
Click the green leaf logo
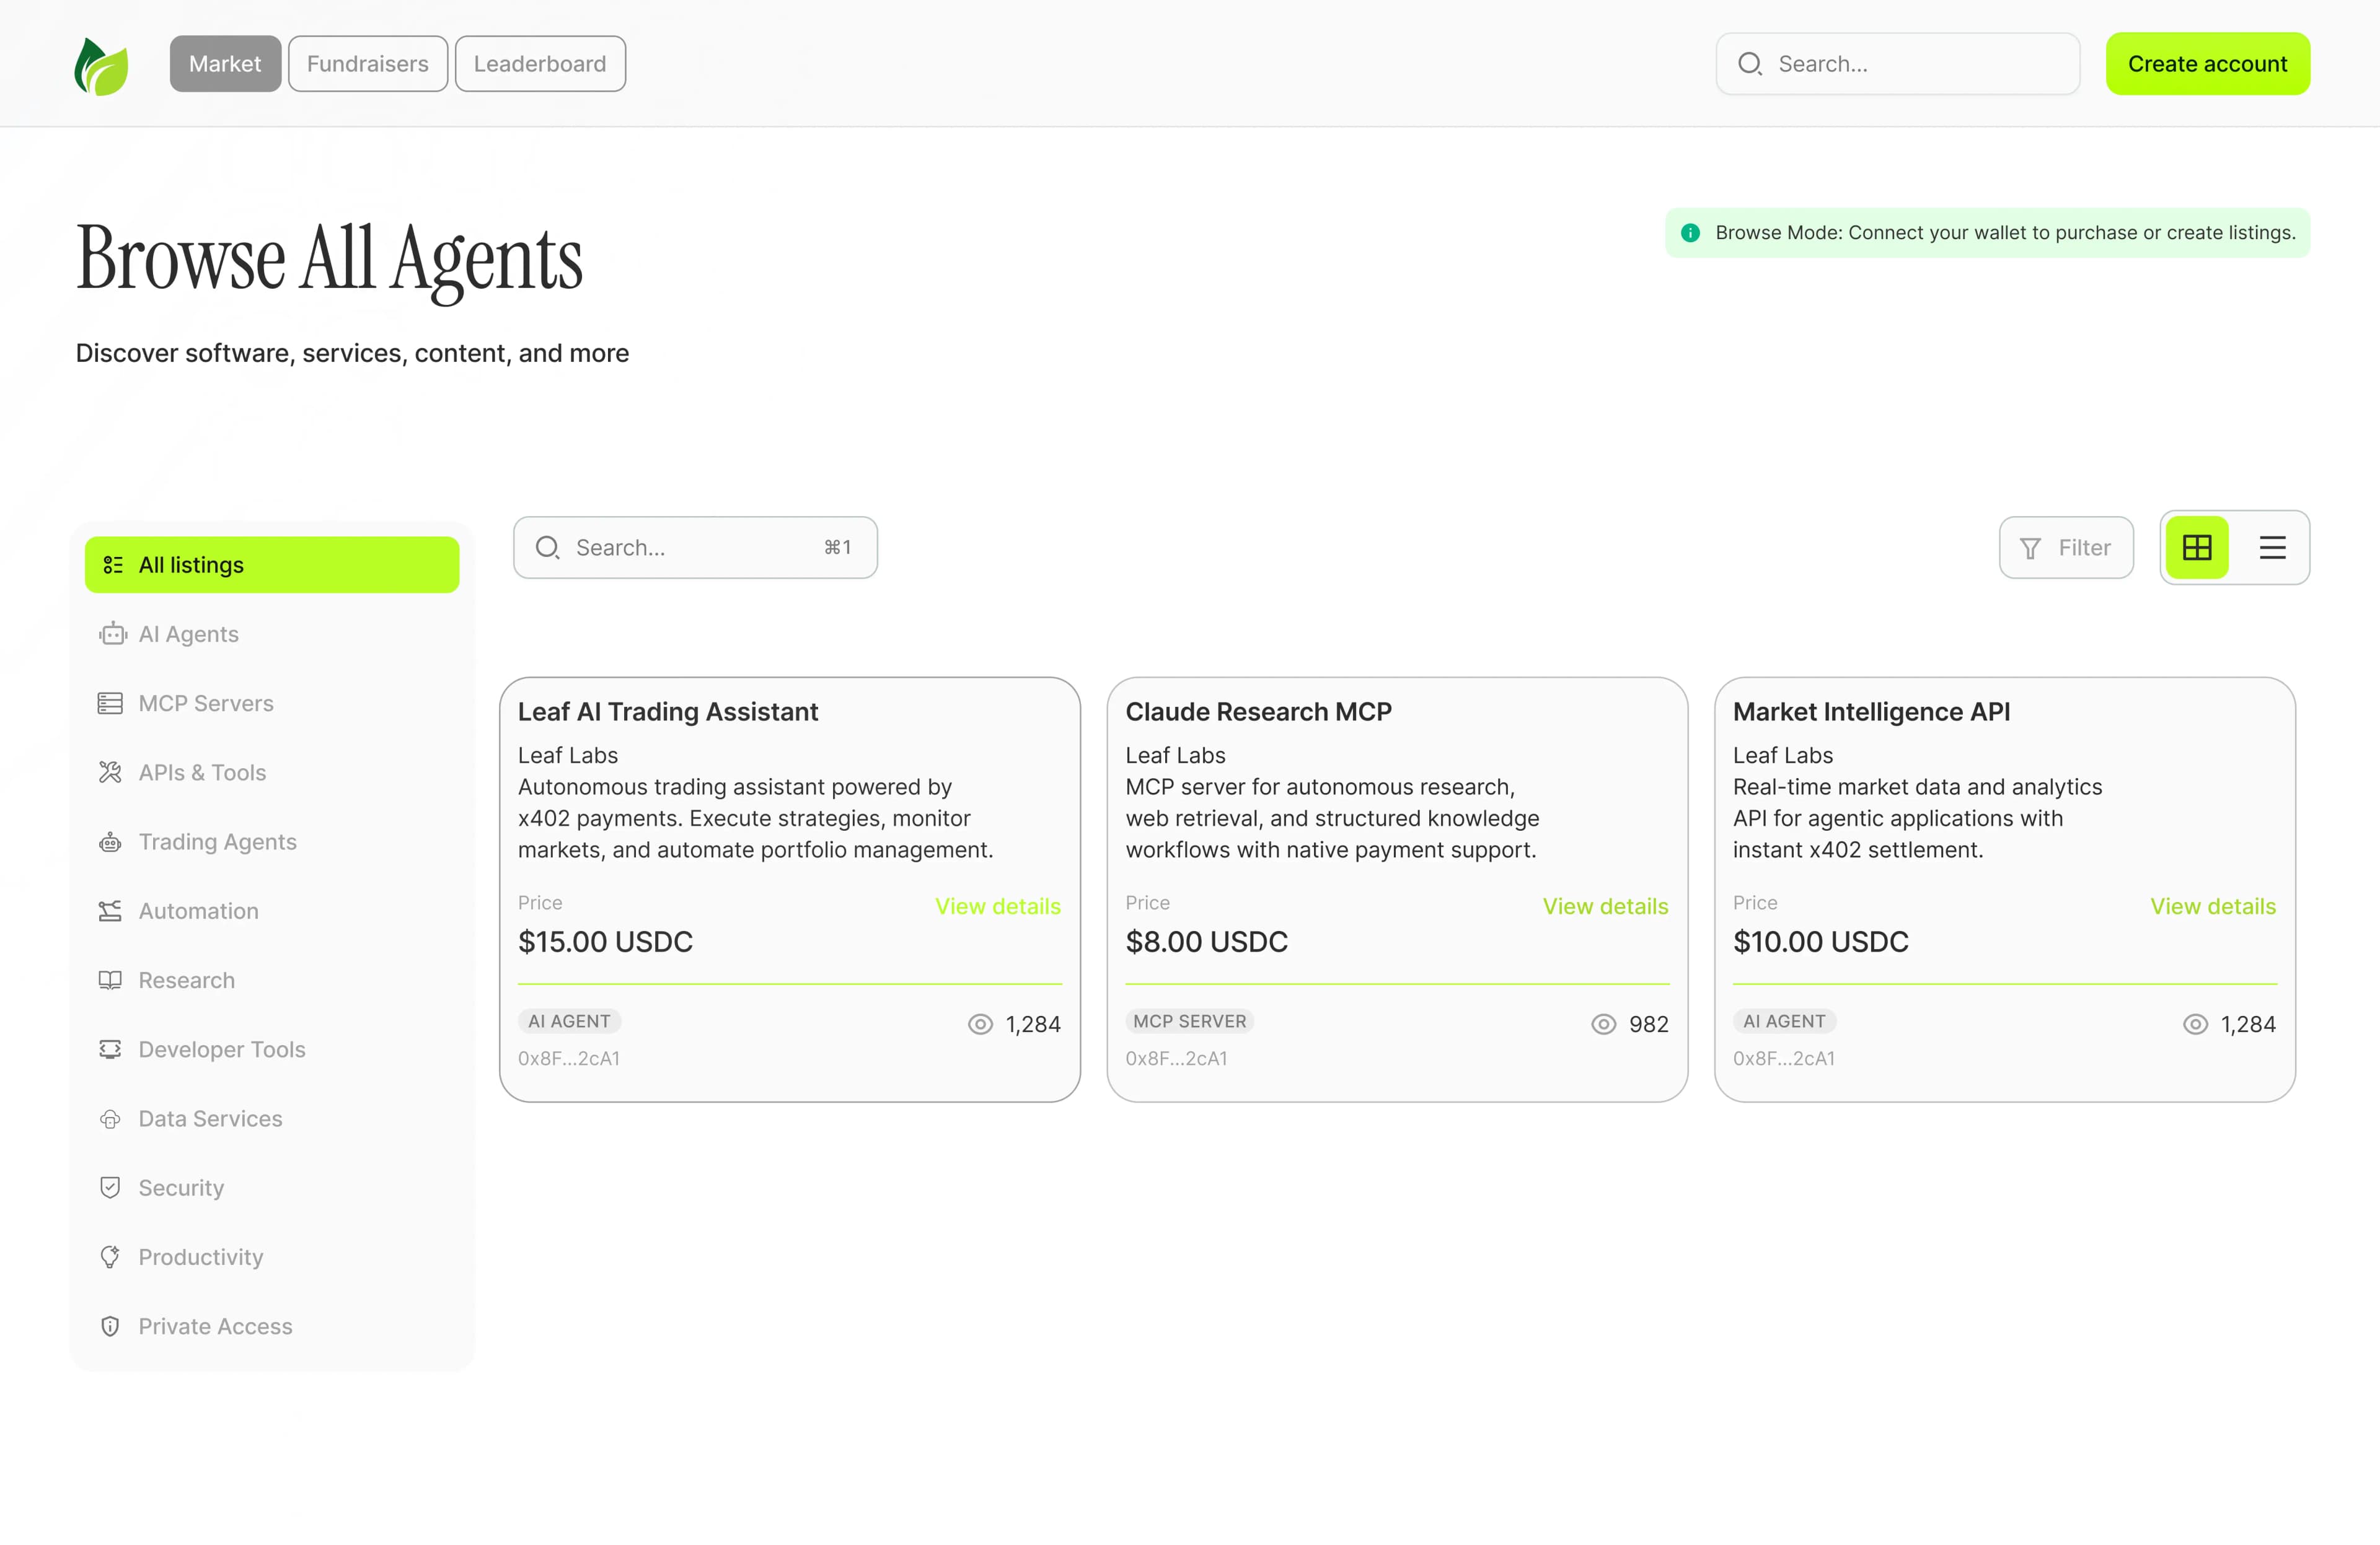pyautogui.click(x=101, y=66)
